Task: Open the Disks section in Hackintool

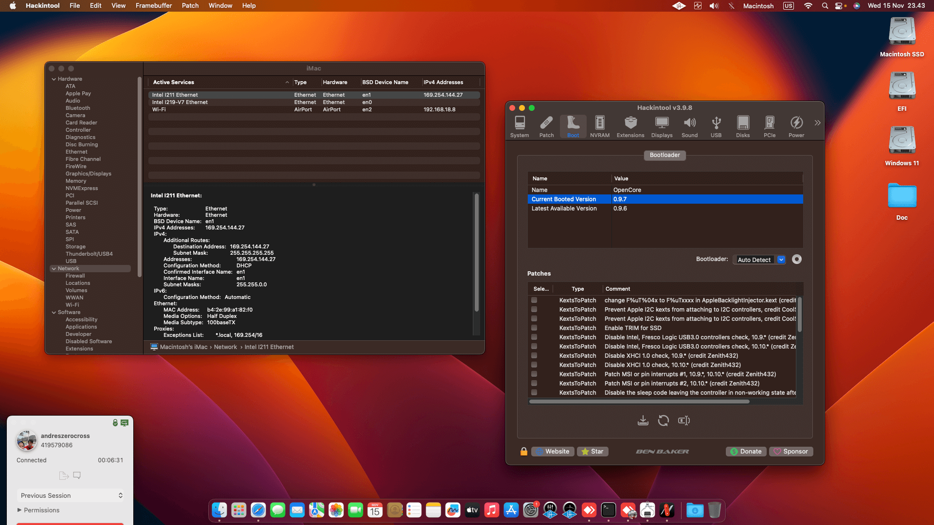Action: pyautogui.click(x=743, y=127)
